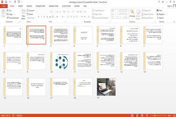Click the Save icon in quick access toolbar
Screen dimensions: 176x117
(x=6, y=2)
